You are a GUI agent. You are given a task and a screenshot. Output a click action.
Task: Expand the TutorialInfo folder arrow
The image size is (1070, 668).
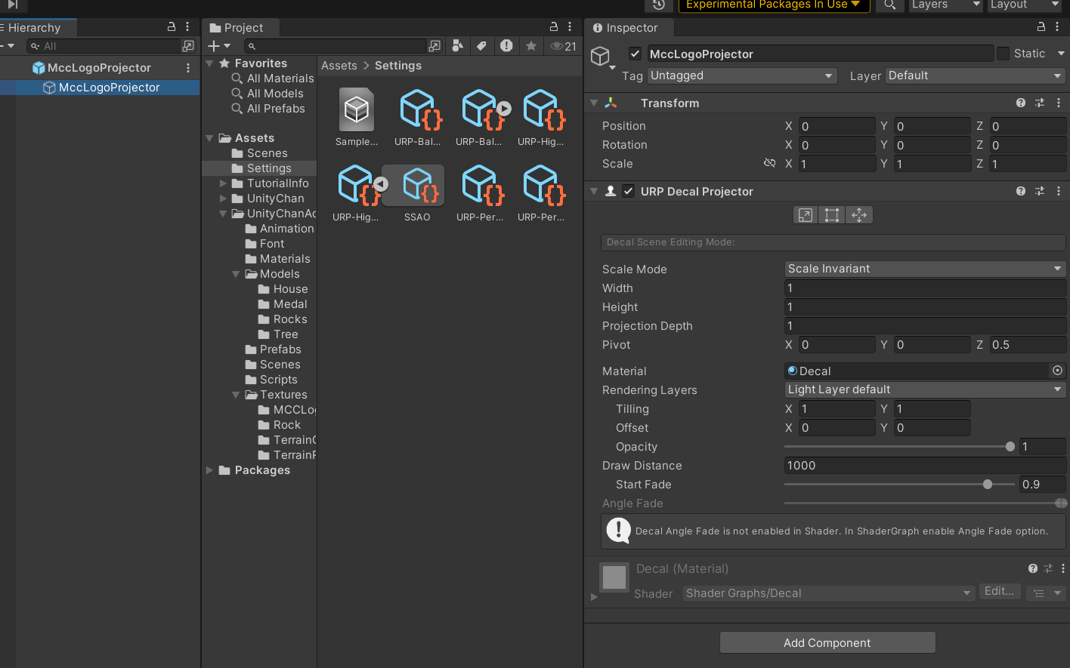pos(223,183)
